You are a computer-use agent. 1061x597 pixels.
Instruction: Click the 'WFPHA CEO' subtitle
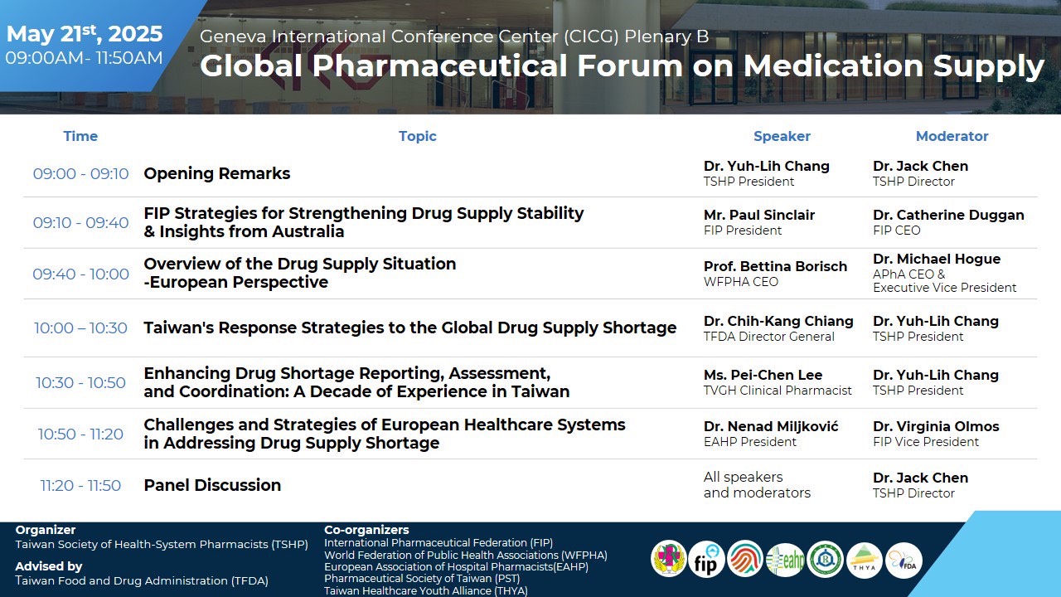(741, 282)
